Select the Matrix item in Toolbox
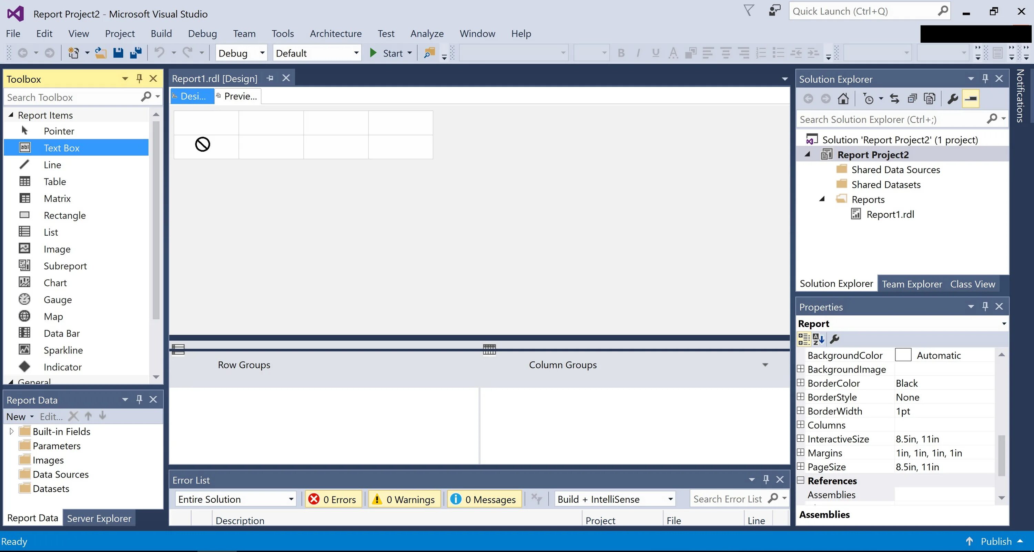 click(57, 198)
